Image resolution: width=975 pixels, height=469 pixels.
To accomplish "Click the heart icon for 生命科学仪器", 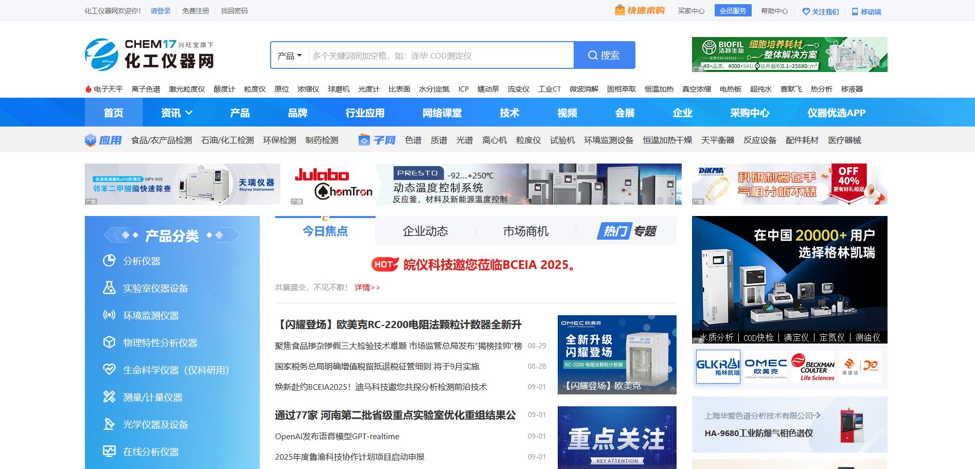I will coord(109,370).
